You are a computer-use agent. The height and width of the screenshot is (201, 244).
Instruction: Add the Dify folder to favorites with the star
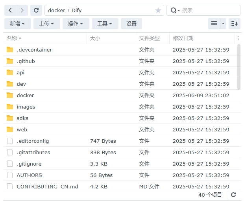[158, 10]
